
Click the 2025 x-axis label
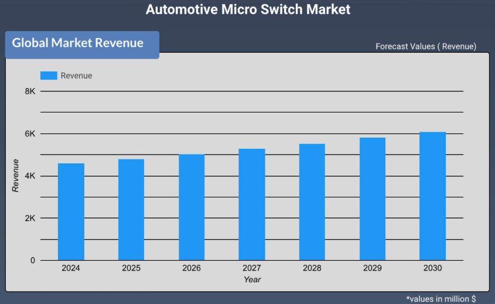(131, 268)
